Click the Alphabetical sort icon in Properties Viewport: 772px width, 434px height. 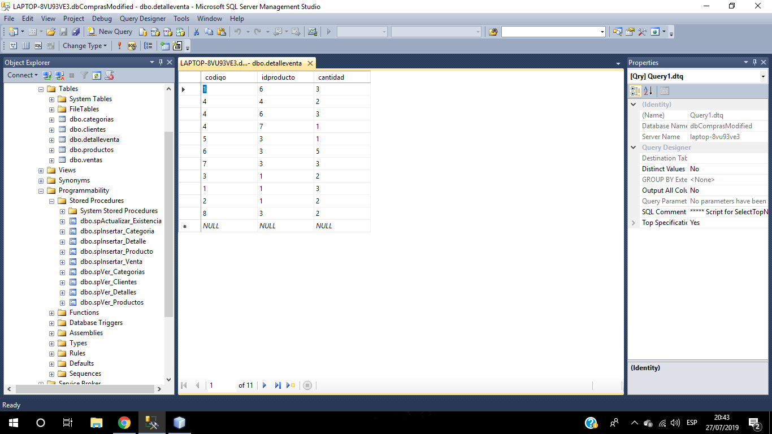coord(648,90)
